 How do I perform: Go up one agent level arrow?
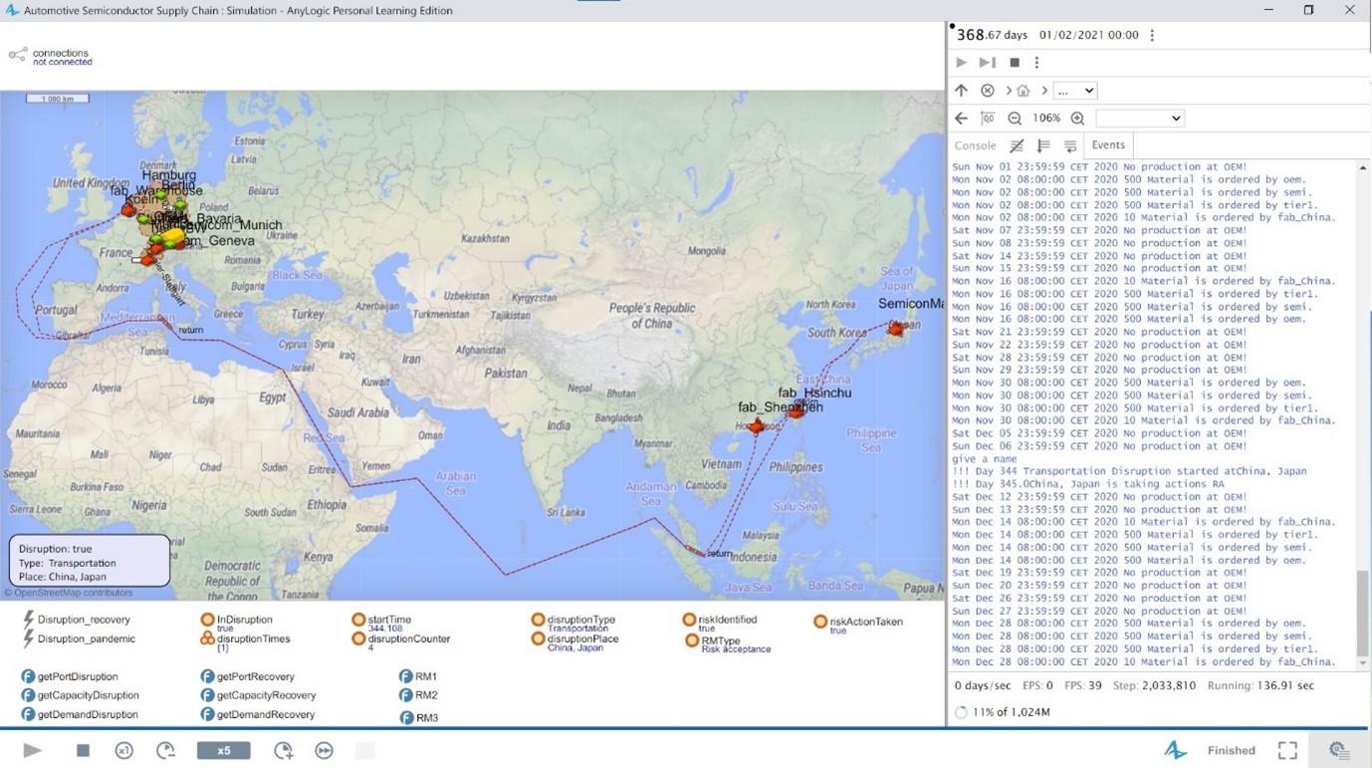click(961, 91)
